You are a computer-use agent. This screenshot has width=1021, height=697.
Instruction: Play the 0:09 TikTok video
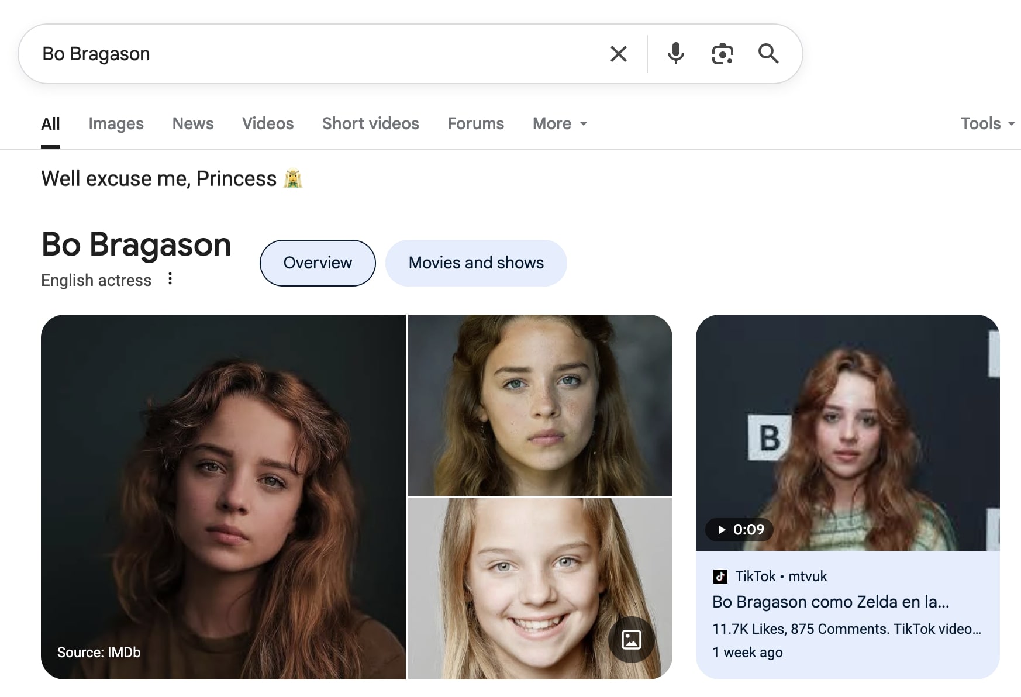point(740,530)
